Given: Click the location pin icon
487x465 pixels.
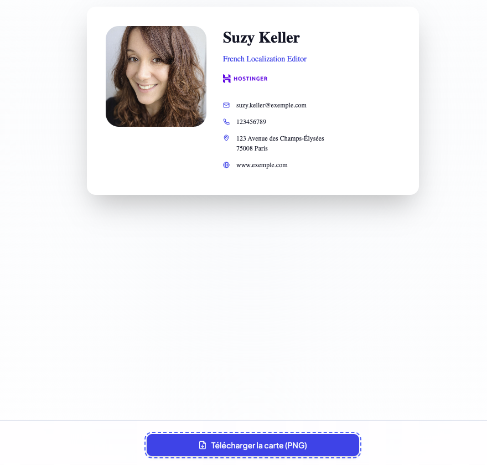Looking at the screenshot, I should [x=226, y=138].
